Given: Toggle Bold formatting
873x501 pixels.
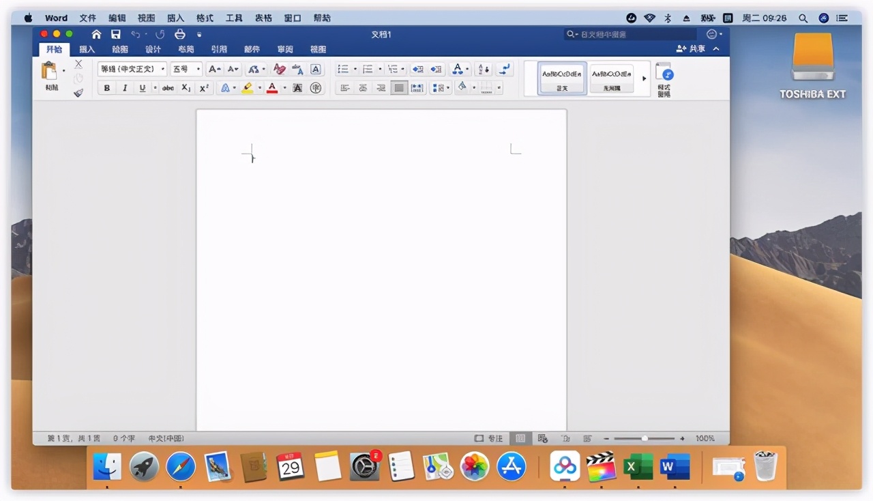Looking at the screenshot, I should (107, 88).
